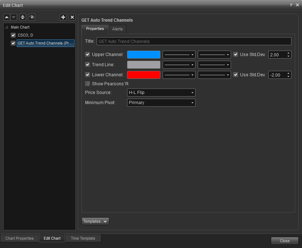Open Upper Channel first line style dropdown
Screen dimensions: 302x248
click(x=179, y=55)
